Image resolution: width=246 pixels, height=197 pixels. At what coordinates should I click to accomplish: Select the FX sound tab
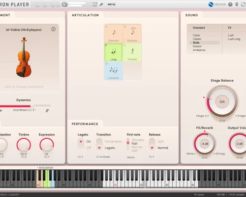(x=230, y=28)
